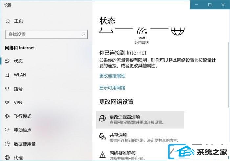The height and width of the screenshot is (161, 230).
Task: Open the WLAN wifi icon entry
Action: coord(7,75)
